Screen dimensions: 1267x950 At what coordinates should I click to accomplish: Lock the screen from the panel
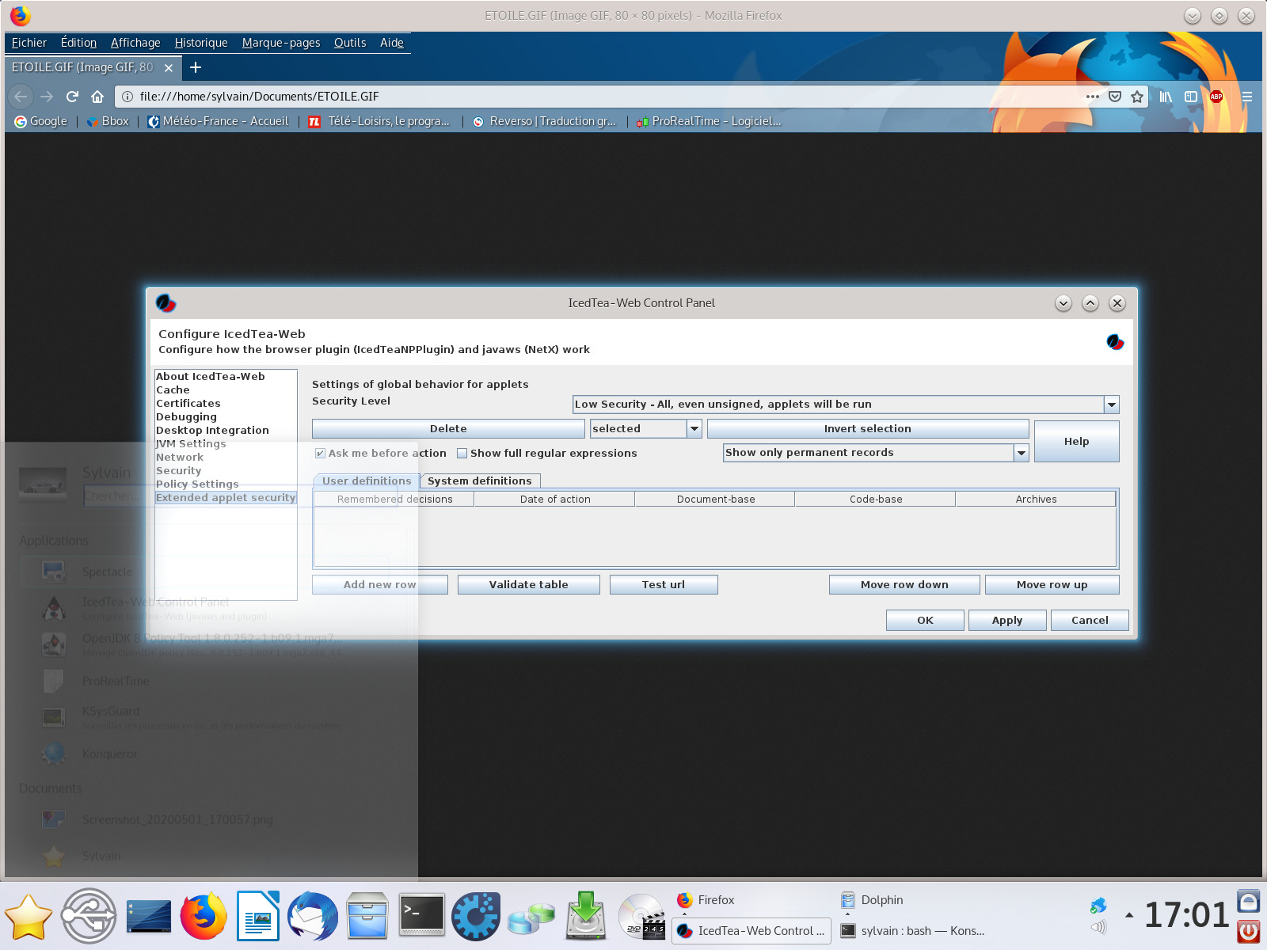(1249, 902)
